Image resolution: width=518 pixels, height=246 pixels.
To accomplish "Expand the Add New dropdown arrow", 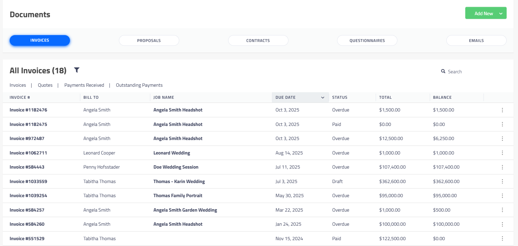I will [501, 13].
